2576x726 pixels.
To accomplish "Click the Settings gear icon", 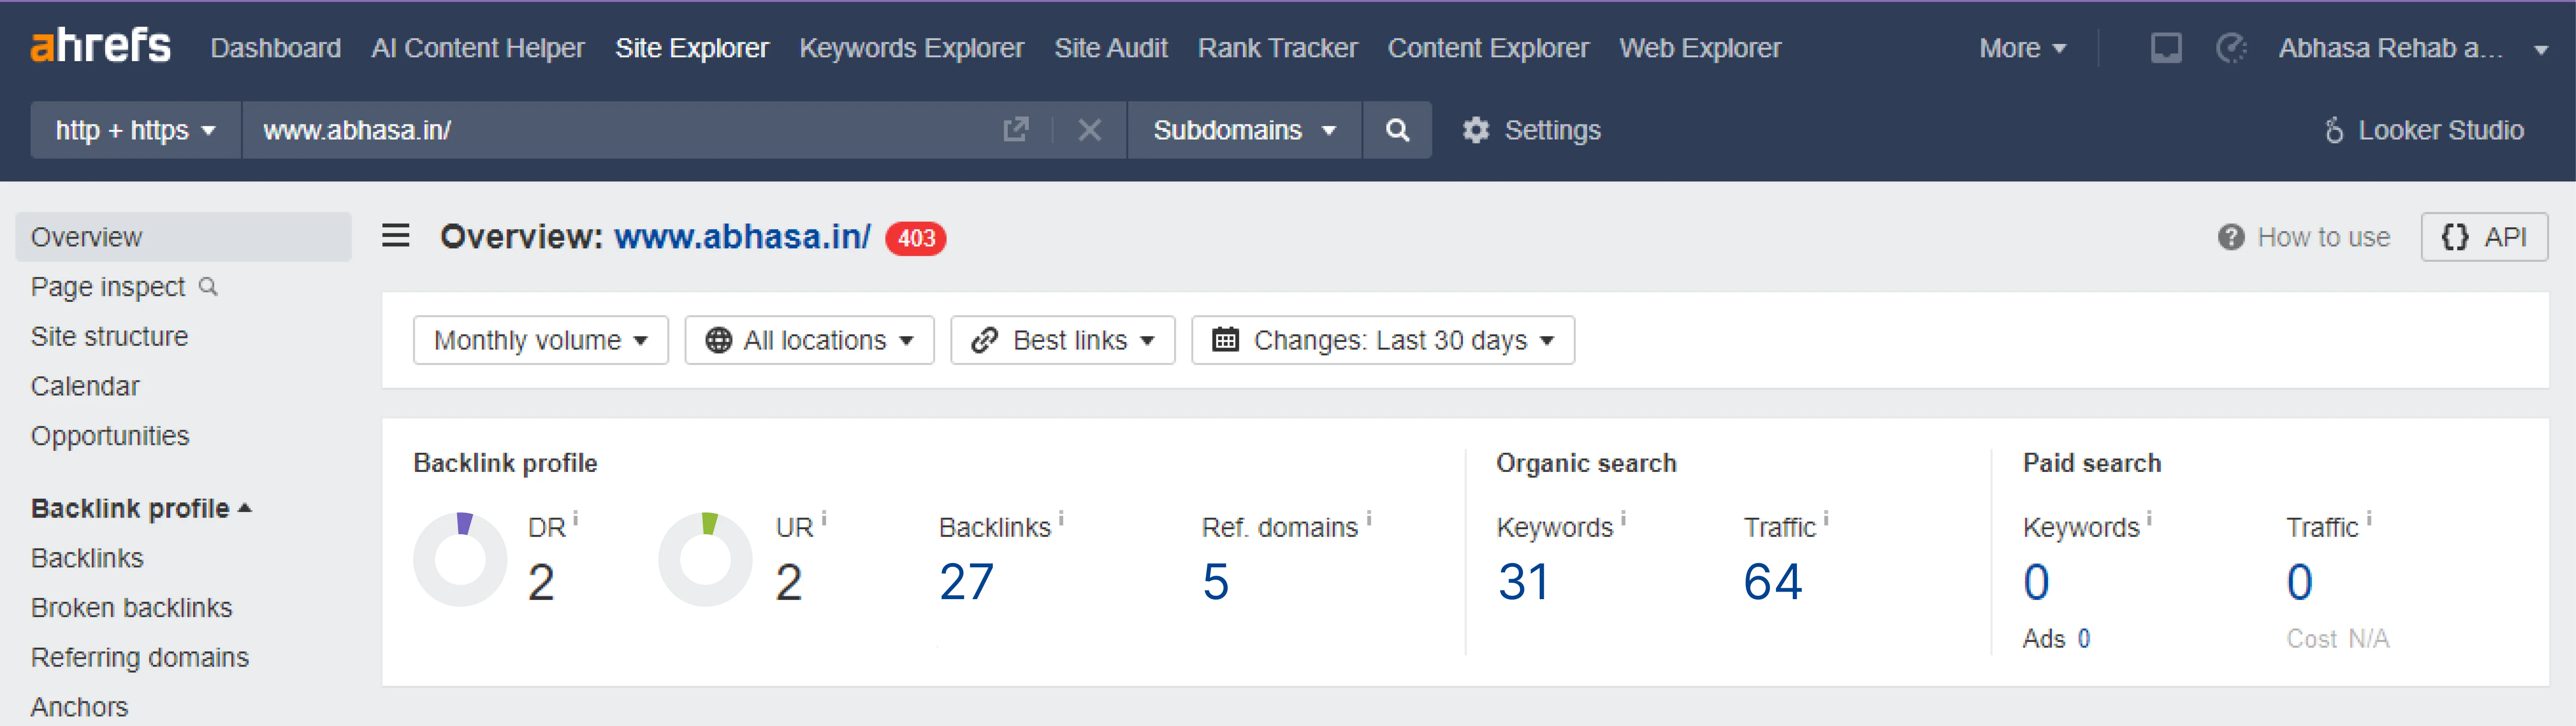I will coord(1476,130).
